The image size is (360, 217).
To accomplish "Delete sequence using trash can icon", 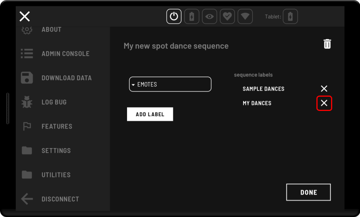I will (x=327, y=44).
